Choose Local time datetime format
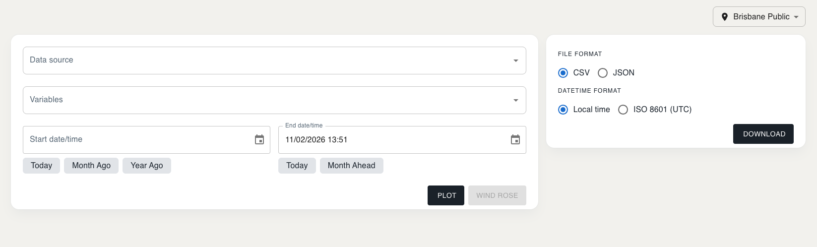This screenshot has height=247, width=817. (x=563, y=110)
